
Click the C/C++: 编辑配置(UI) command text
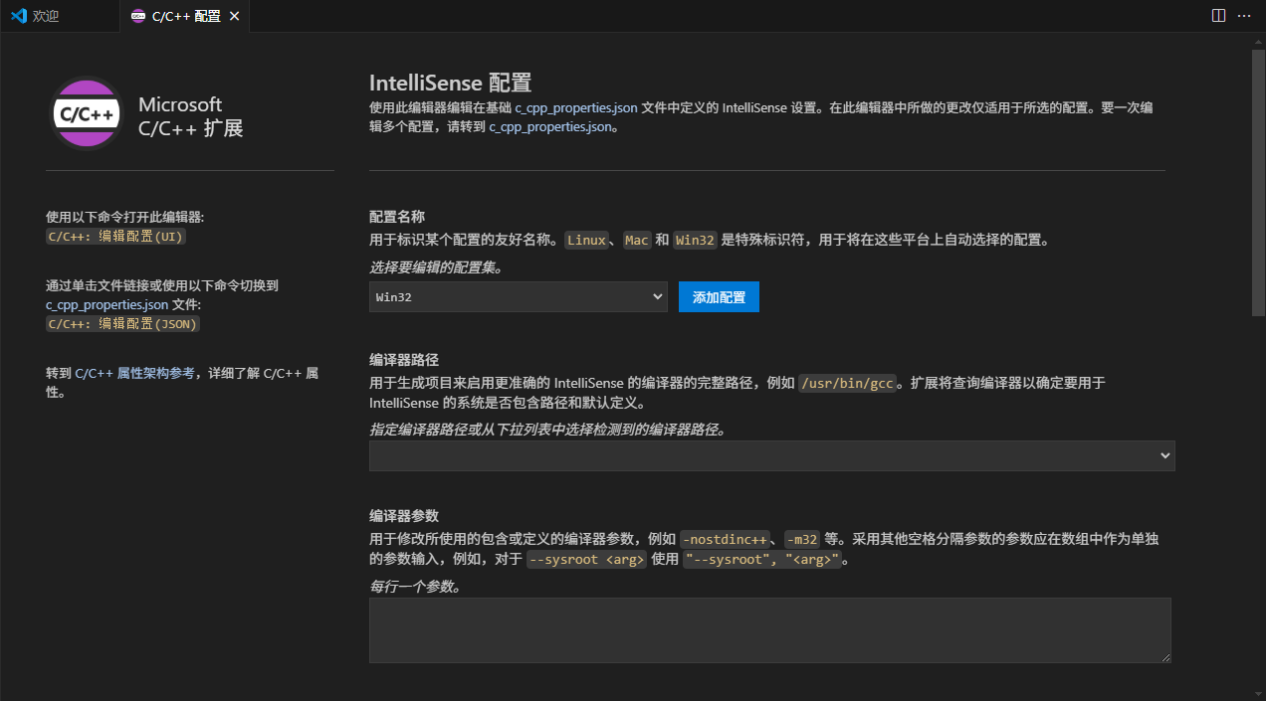tap(115, 237)
